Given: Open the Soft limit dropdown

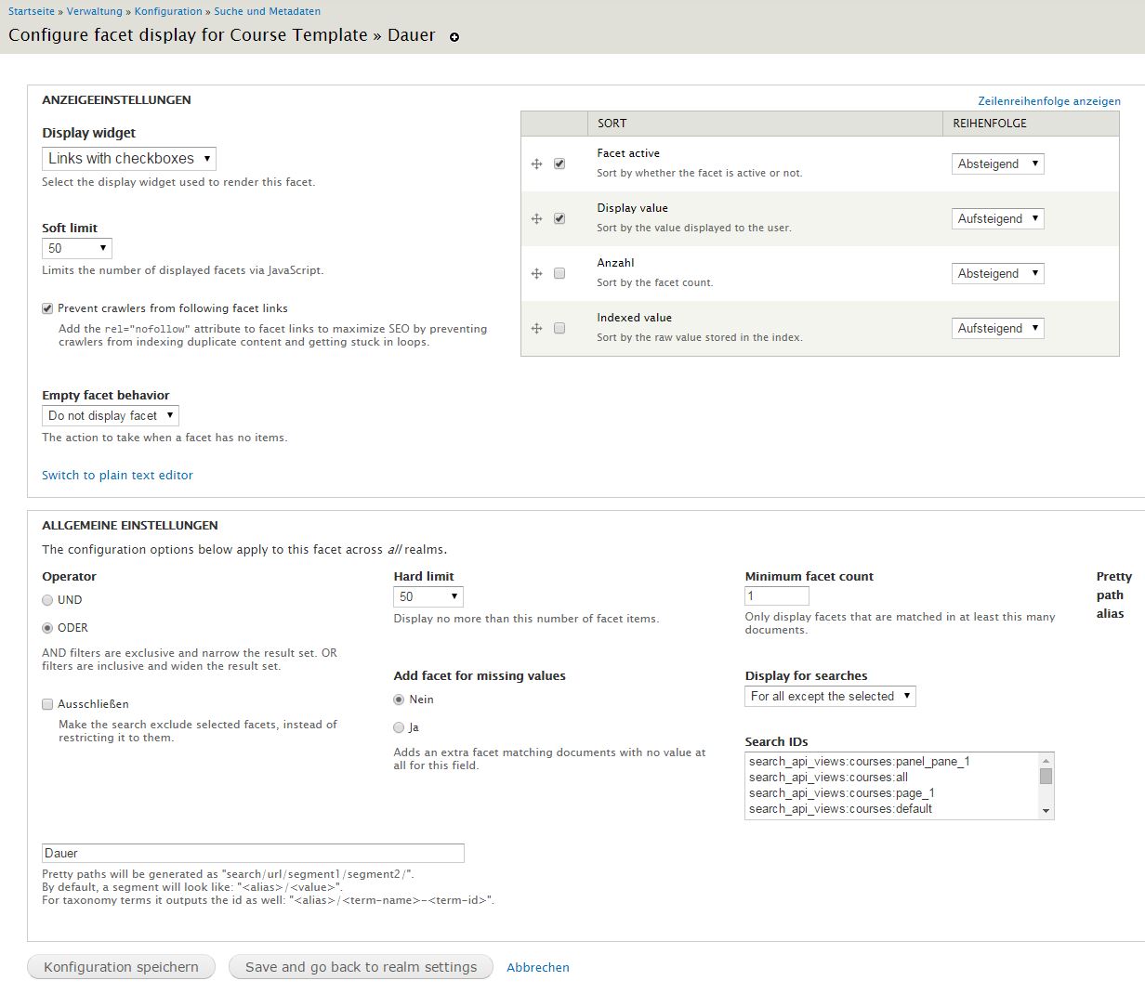Looking at the screenshot, I should click(77, 248).
